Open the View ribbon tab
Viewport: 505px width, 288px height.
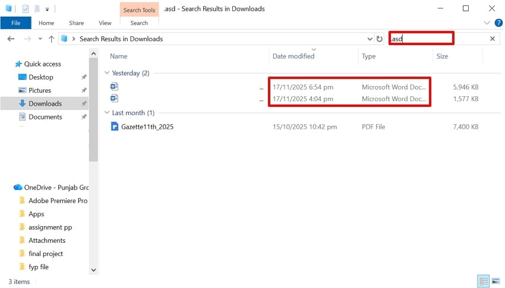click(105, 23)
